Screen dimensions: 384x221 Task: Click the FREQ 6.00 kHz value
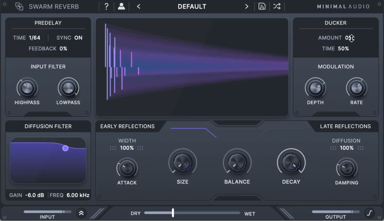click(78, 195)
